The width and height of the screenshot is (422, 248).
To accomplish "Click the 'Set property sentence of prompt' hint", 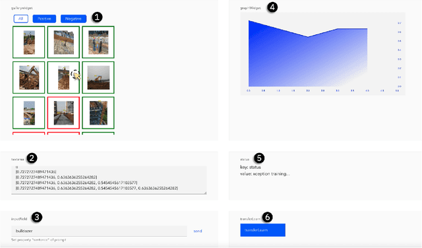I will point(39,239).
